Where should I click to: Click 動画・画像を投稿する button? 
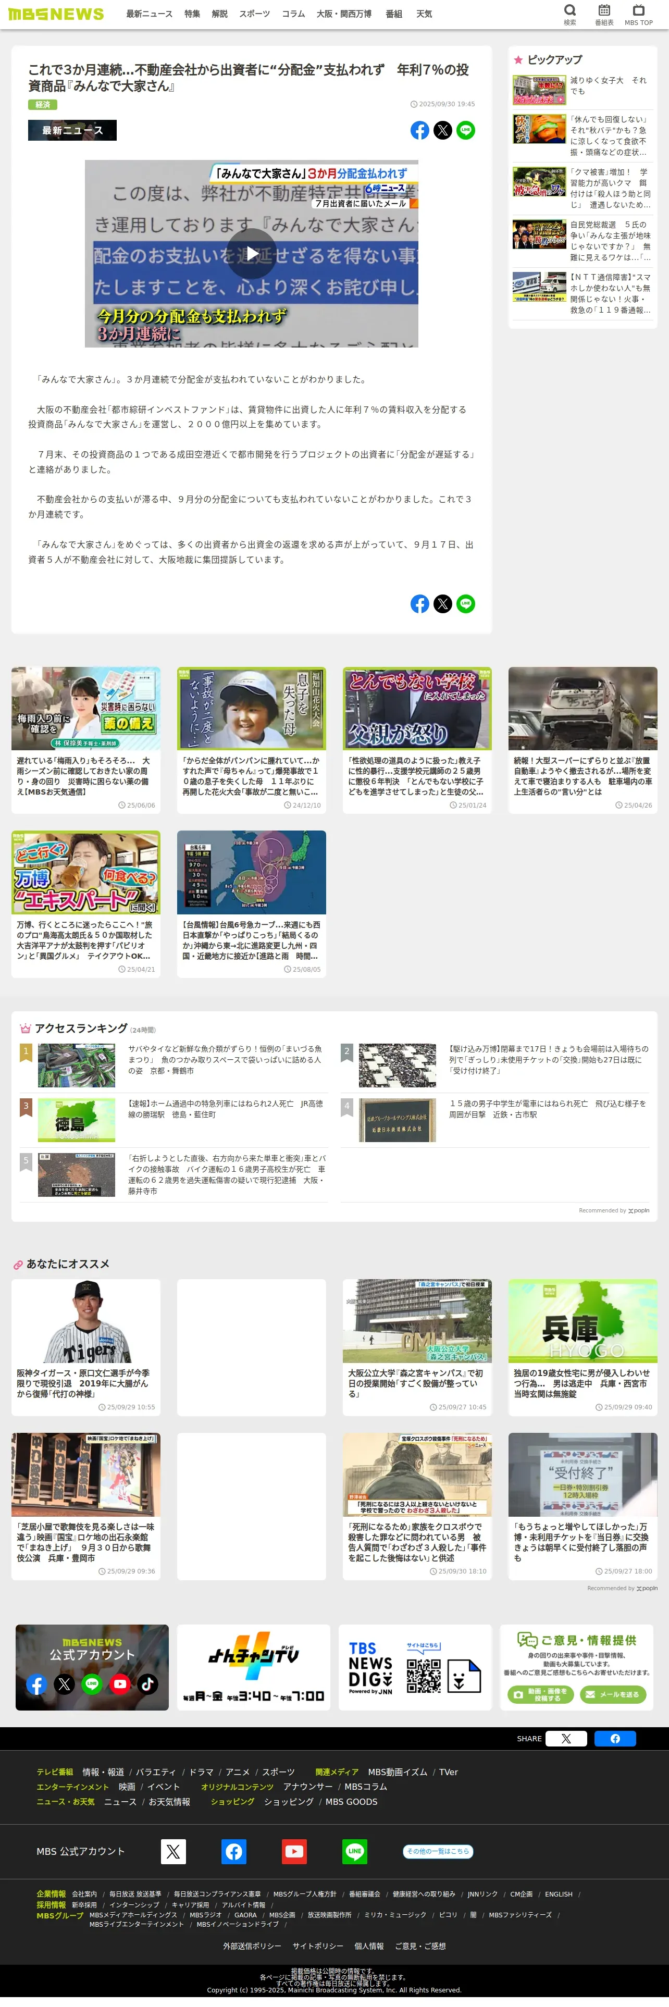click(x=540, y=1694)
